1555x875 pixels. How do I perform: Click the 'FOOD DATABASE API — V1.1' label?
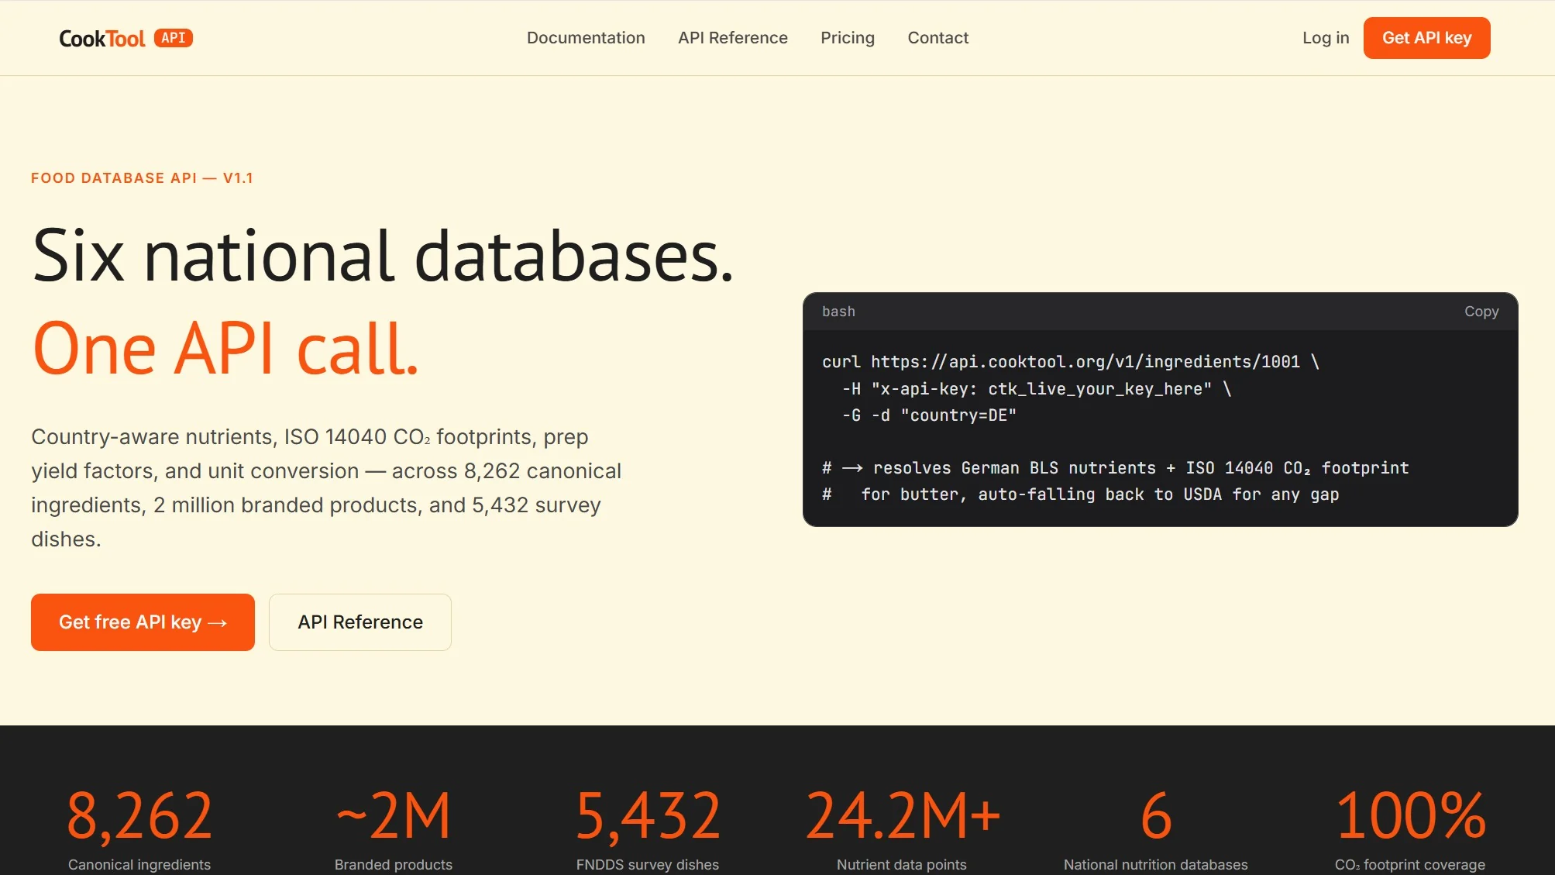142,178
